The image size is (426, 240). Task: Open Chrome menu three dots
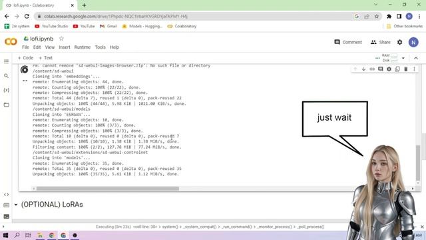(x=419, y=16)
